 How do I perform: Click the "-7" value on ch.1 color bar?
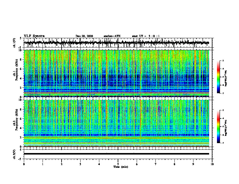pyautogui.click(x=223, y=93)
